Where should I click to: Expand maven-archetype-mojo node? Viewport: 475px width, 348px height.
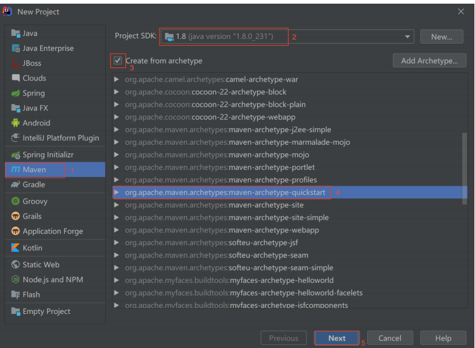tap(116, 155)
